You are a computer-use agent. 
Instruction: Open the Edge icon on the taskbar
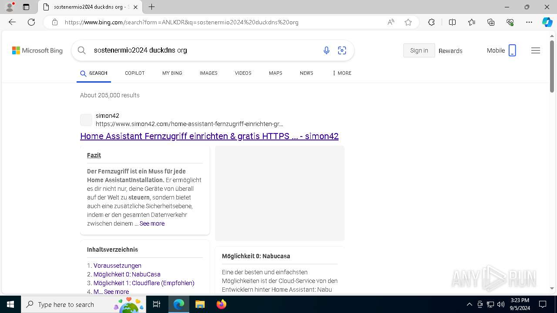coord(179,304)
